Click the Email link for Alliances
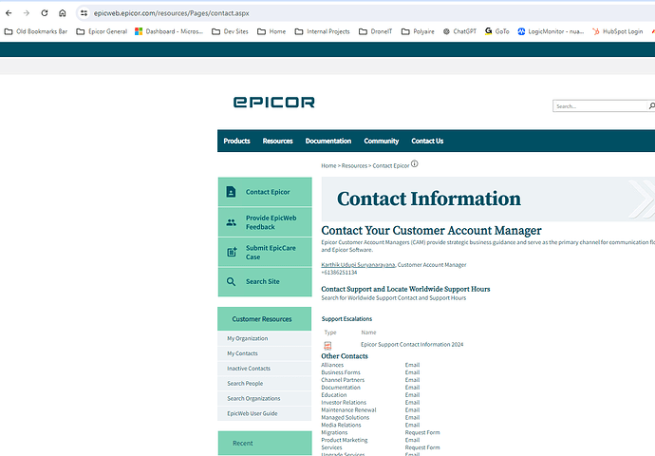 click(412, 365)
